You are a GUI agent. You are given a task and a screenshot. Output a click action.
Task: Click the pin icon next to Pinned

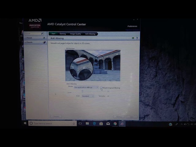(x=44, y=38)
